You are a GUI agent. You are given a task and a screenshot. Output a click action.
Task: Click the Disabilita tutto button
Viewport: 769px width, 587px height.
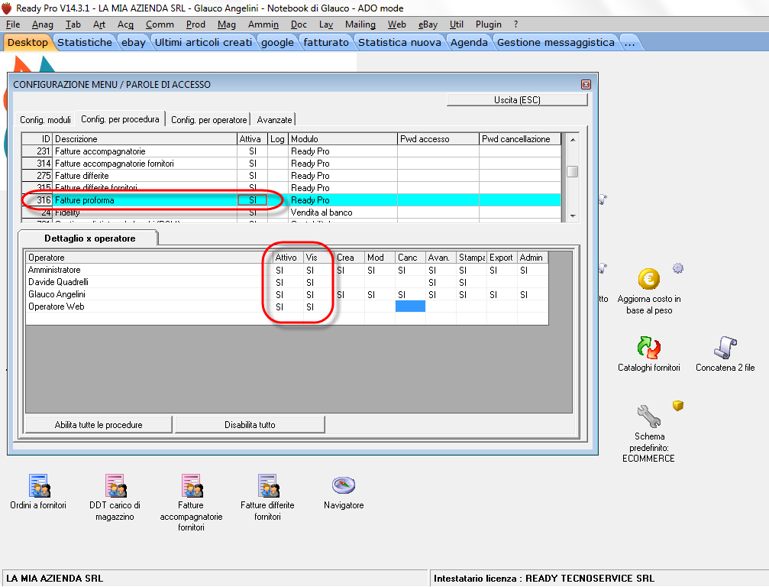(250, 424)
